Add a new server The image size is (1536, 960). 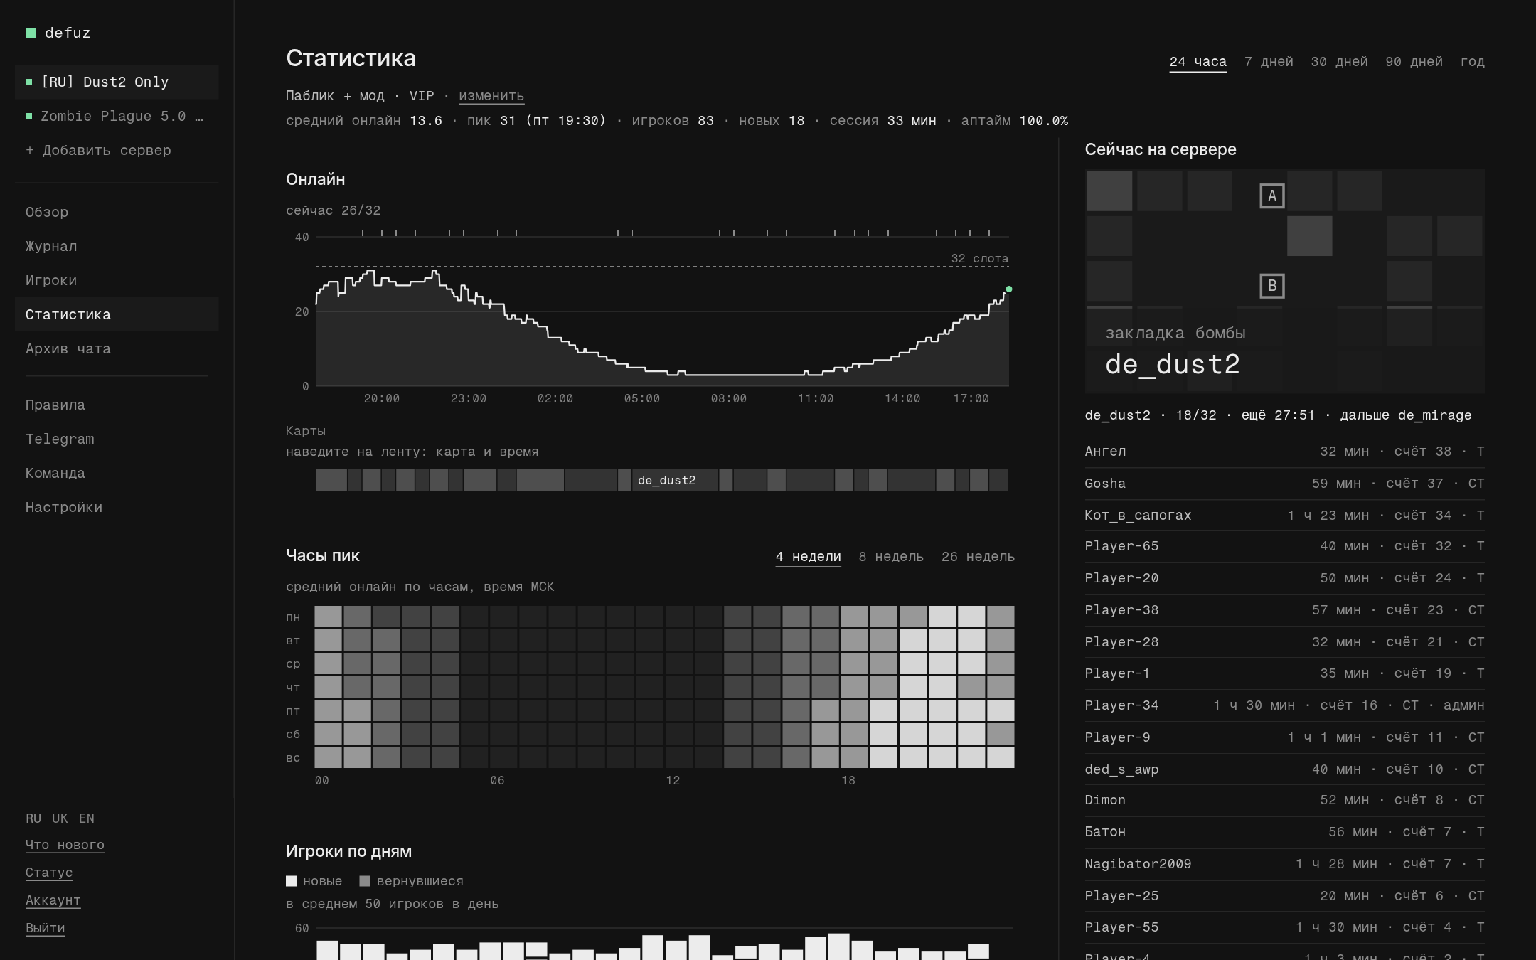[x=117, y=150]
